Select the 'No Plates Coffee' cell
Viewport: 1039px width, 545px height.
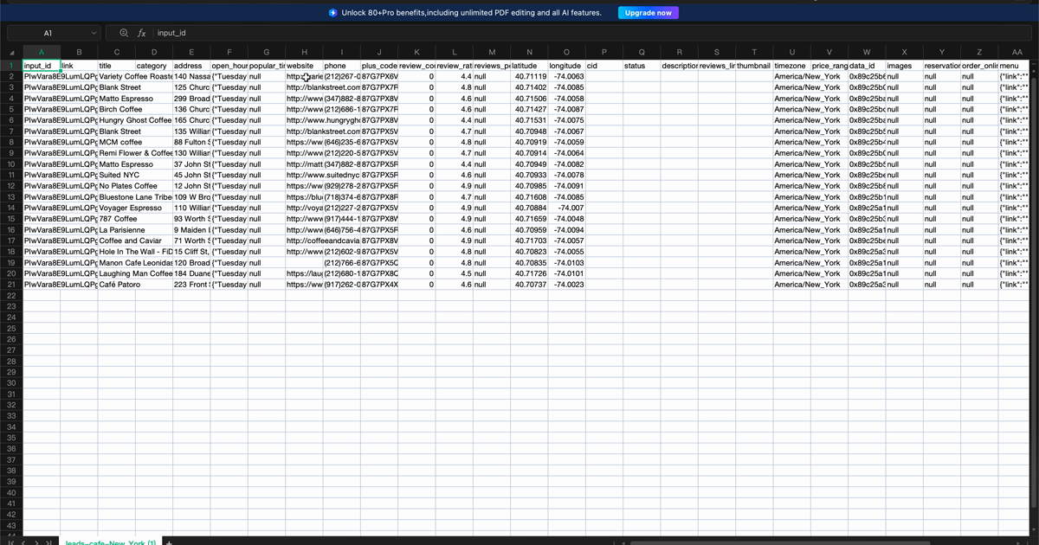(128, 186)
